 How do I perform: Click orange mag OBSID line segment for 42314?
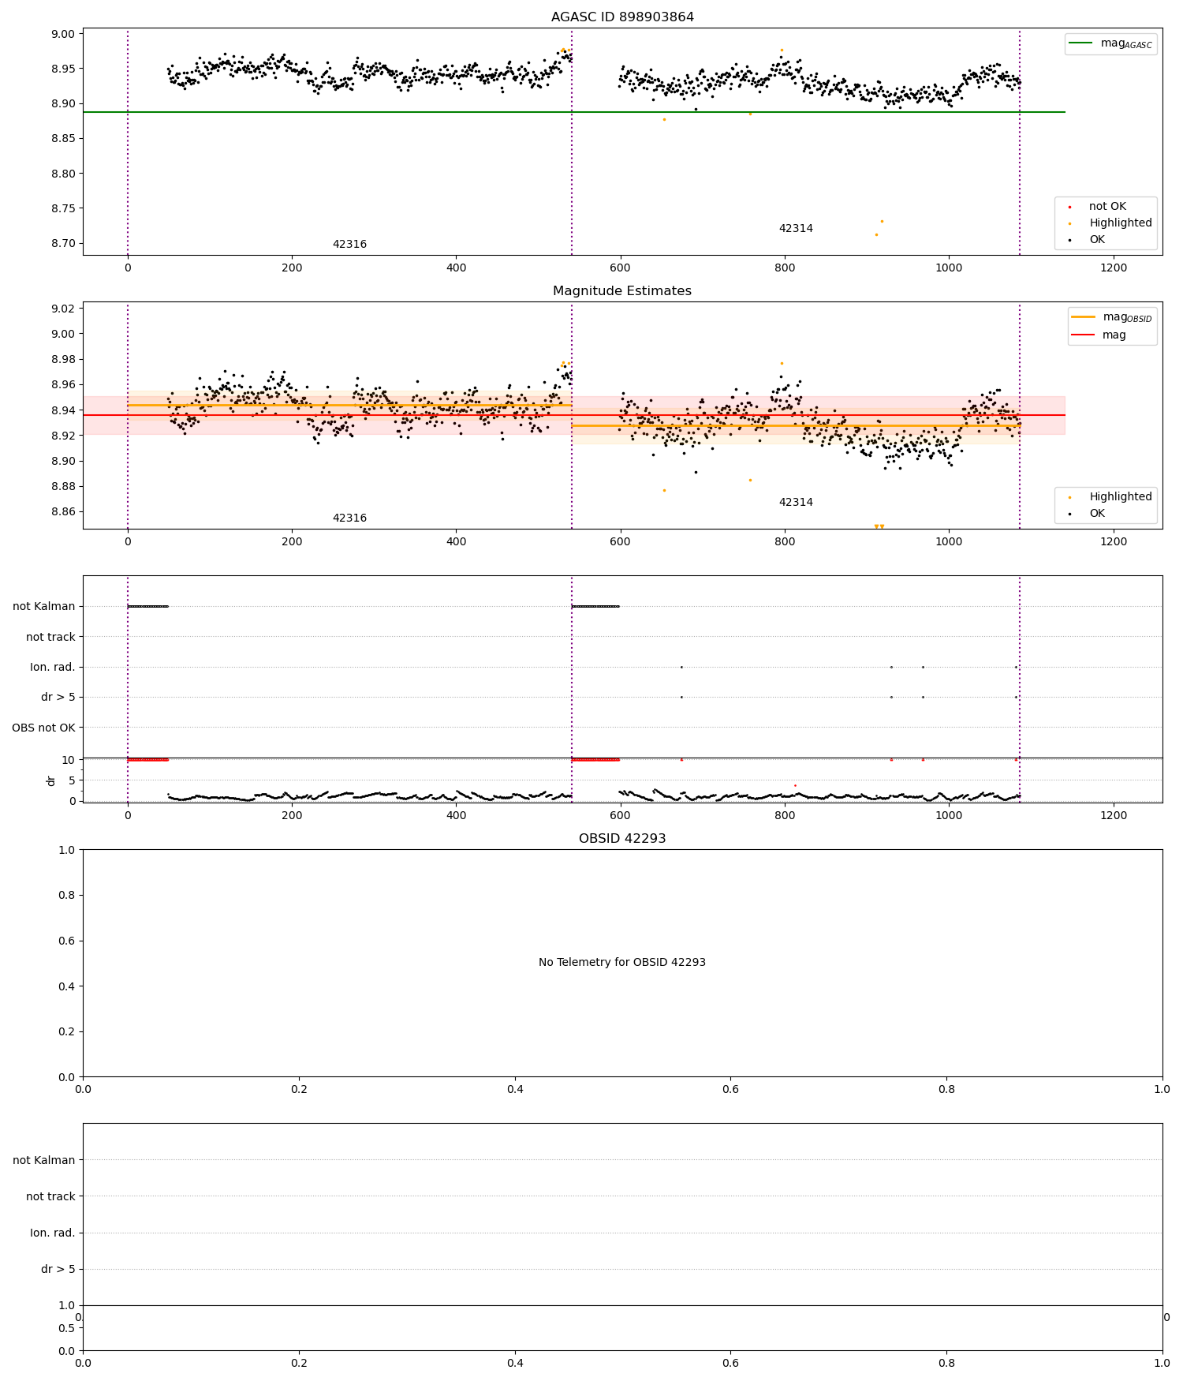coord(796,425)
